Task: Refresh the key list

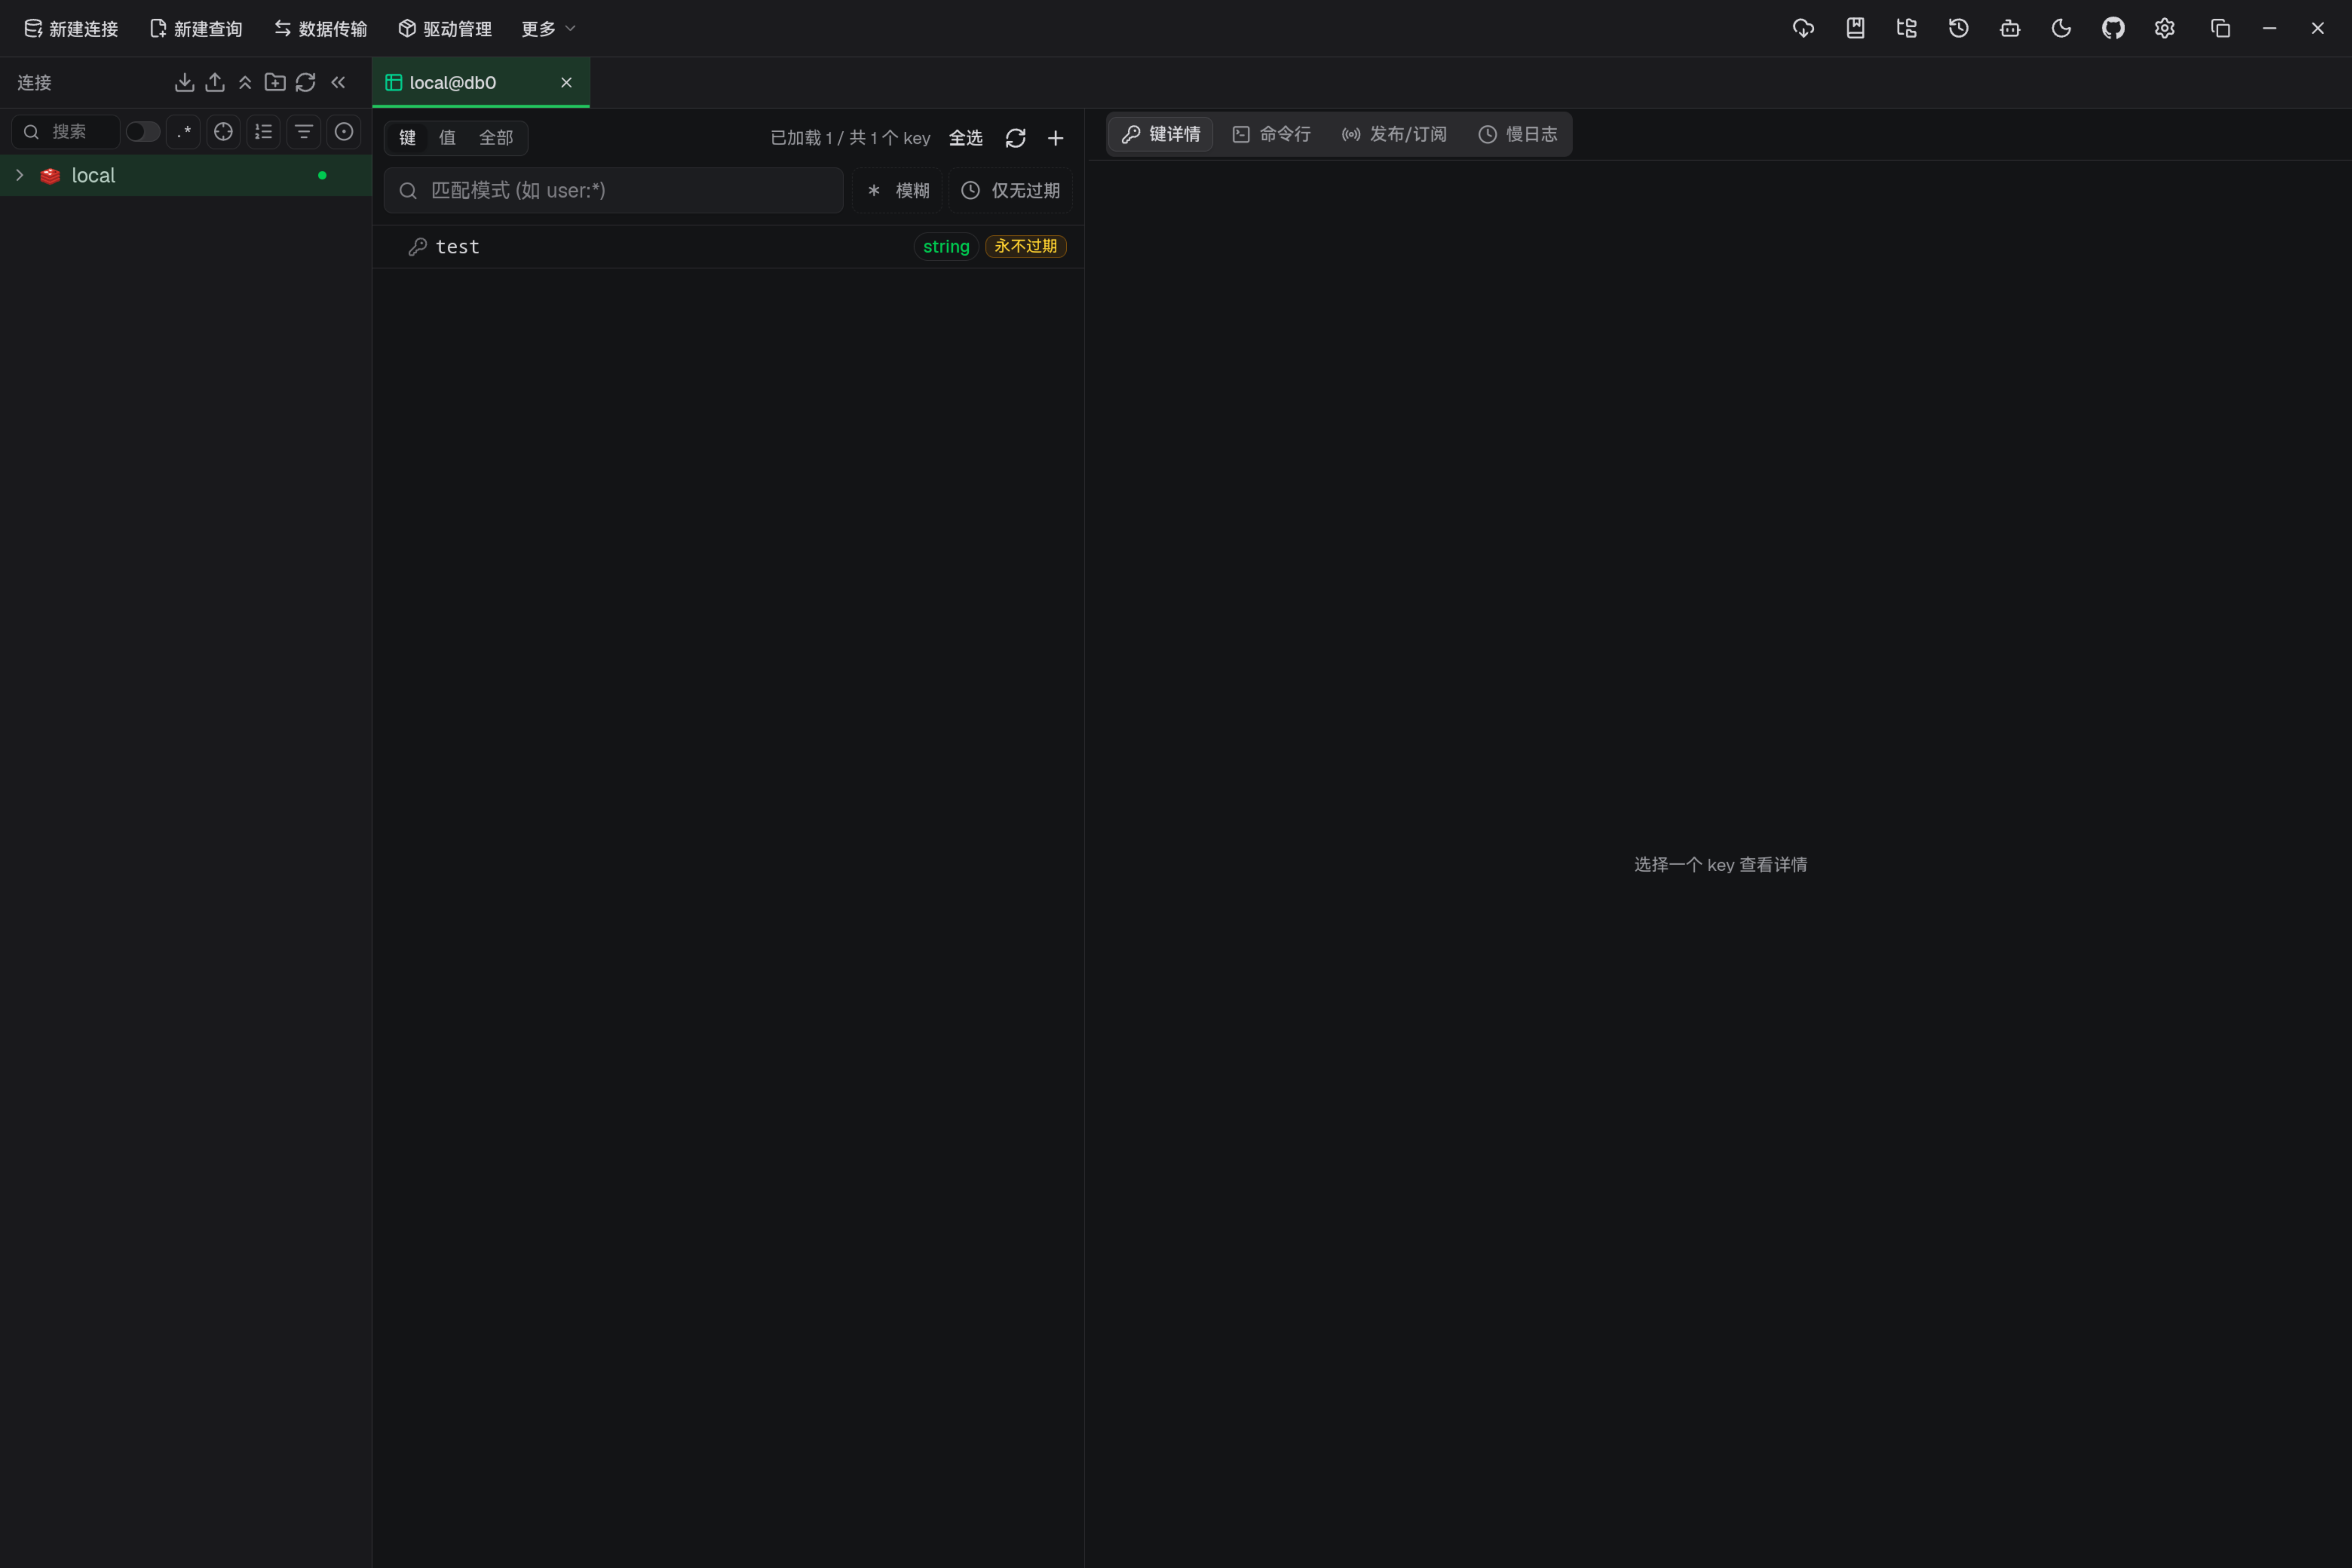Action: point(1016,138)
